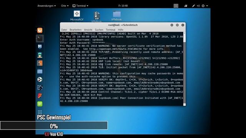
Task: Click the workspace indicator in top bar
Action: coord(176,6)
